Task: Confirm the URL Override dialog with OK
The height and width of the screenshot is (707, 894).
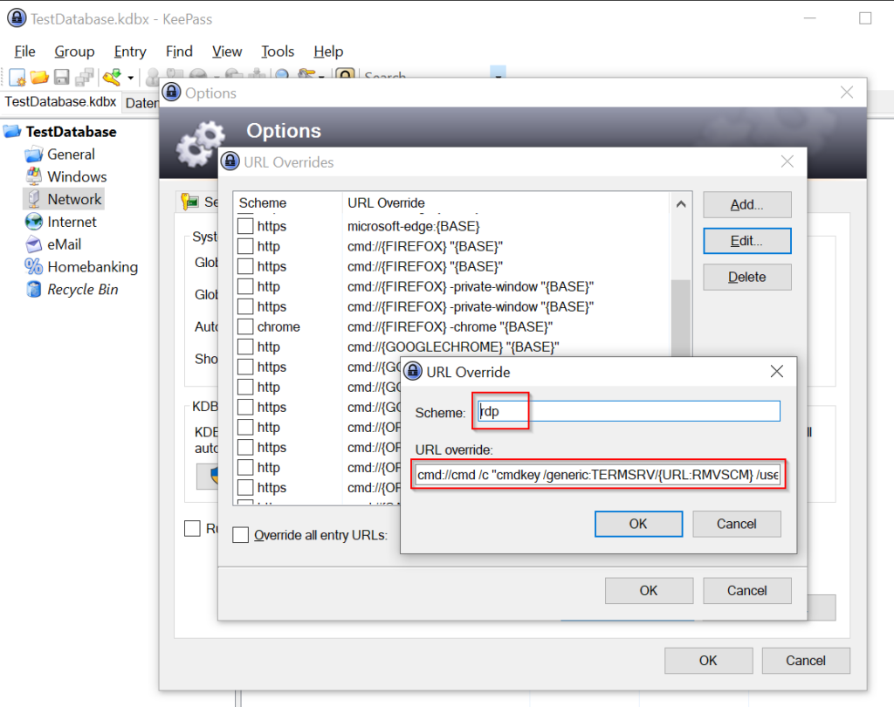Action: (x=638, y=524)
